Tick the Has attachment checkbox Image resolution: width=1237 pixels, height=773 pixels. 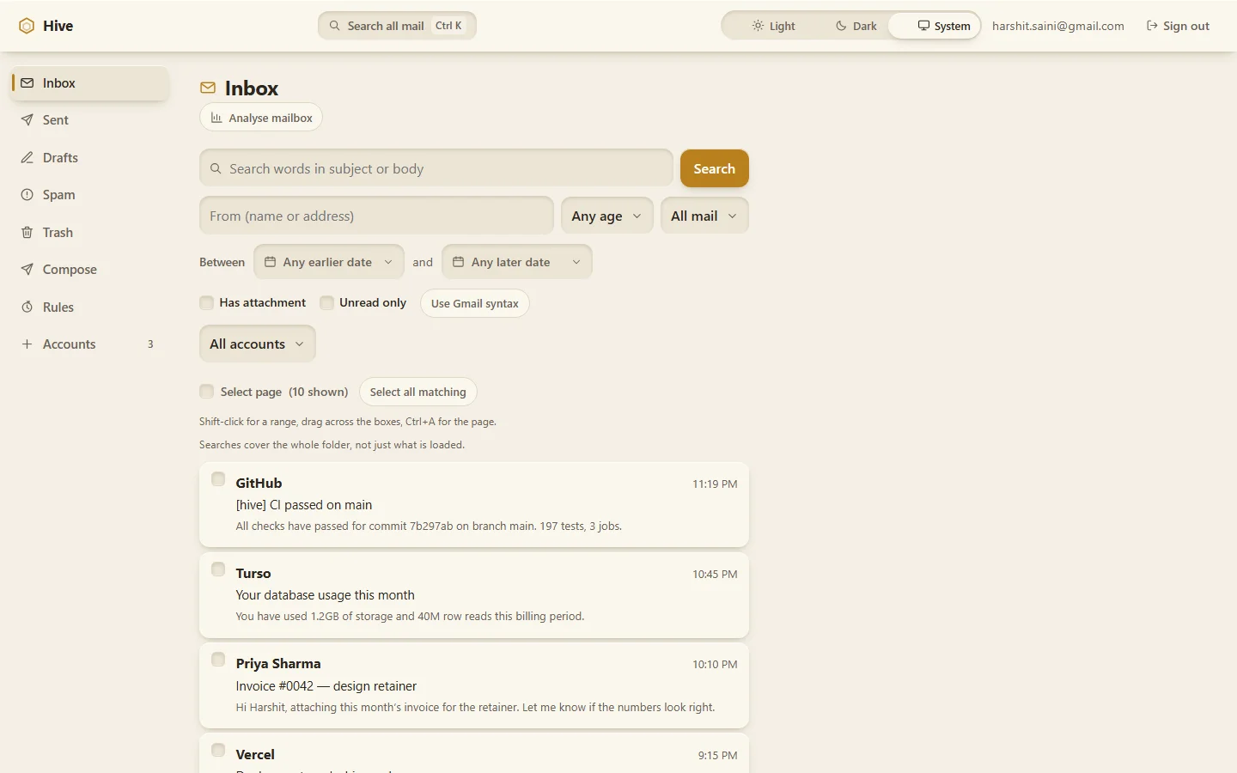click(x=206, y=302)
